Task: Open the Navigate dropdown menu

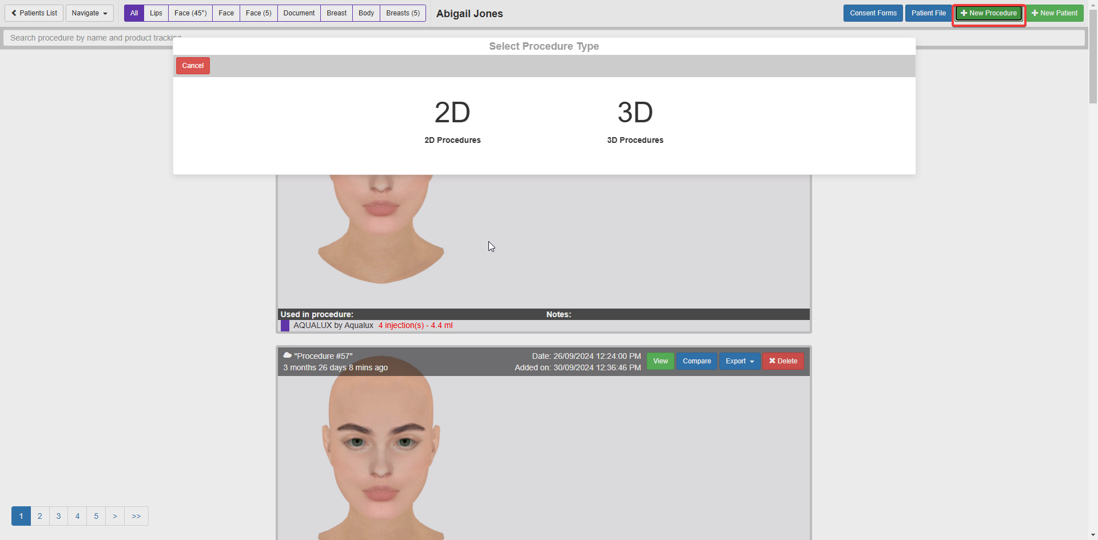Action: [89, 13]
